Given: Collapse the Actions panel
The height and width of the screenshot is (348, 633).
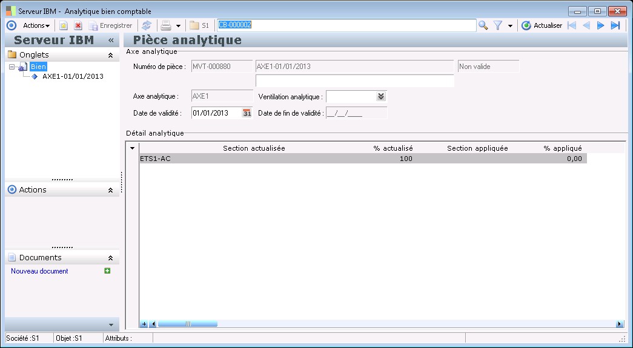Looking at the screenshot, I should (x=111, y=190).
